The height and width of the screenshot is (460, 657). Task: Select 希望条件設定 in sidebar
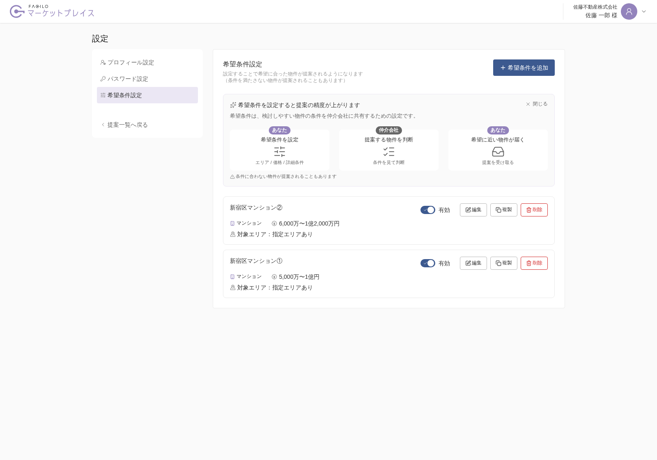147,95
